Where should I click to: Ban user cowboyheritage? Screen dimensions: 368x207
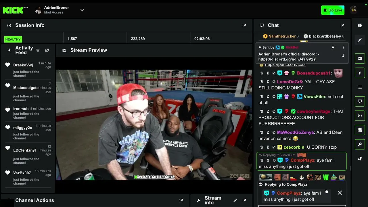pos(274,112)
